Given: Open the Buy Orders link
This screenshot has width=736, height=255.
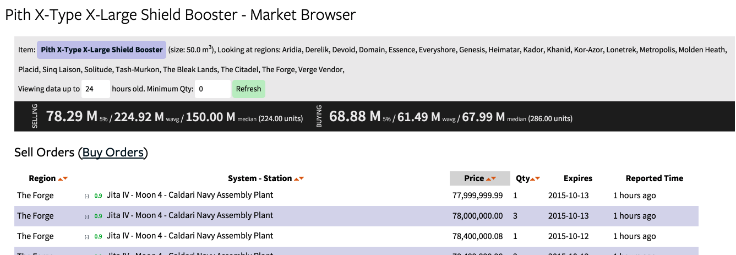Looking at the screenshot, I should pos(113,153).
